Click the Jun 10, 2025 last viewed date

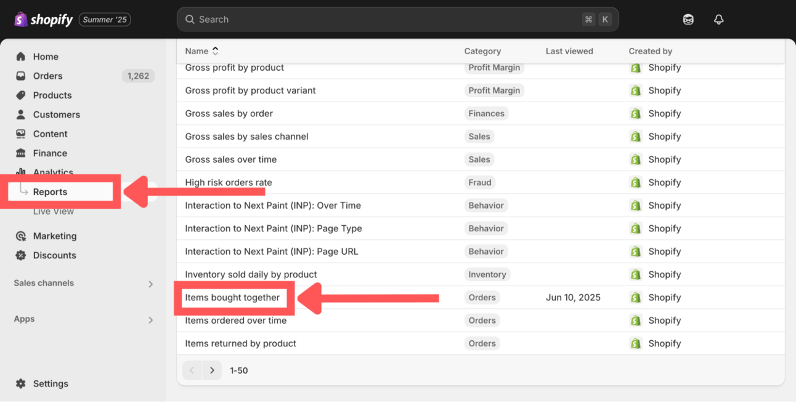(x=573, y=298)
